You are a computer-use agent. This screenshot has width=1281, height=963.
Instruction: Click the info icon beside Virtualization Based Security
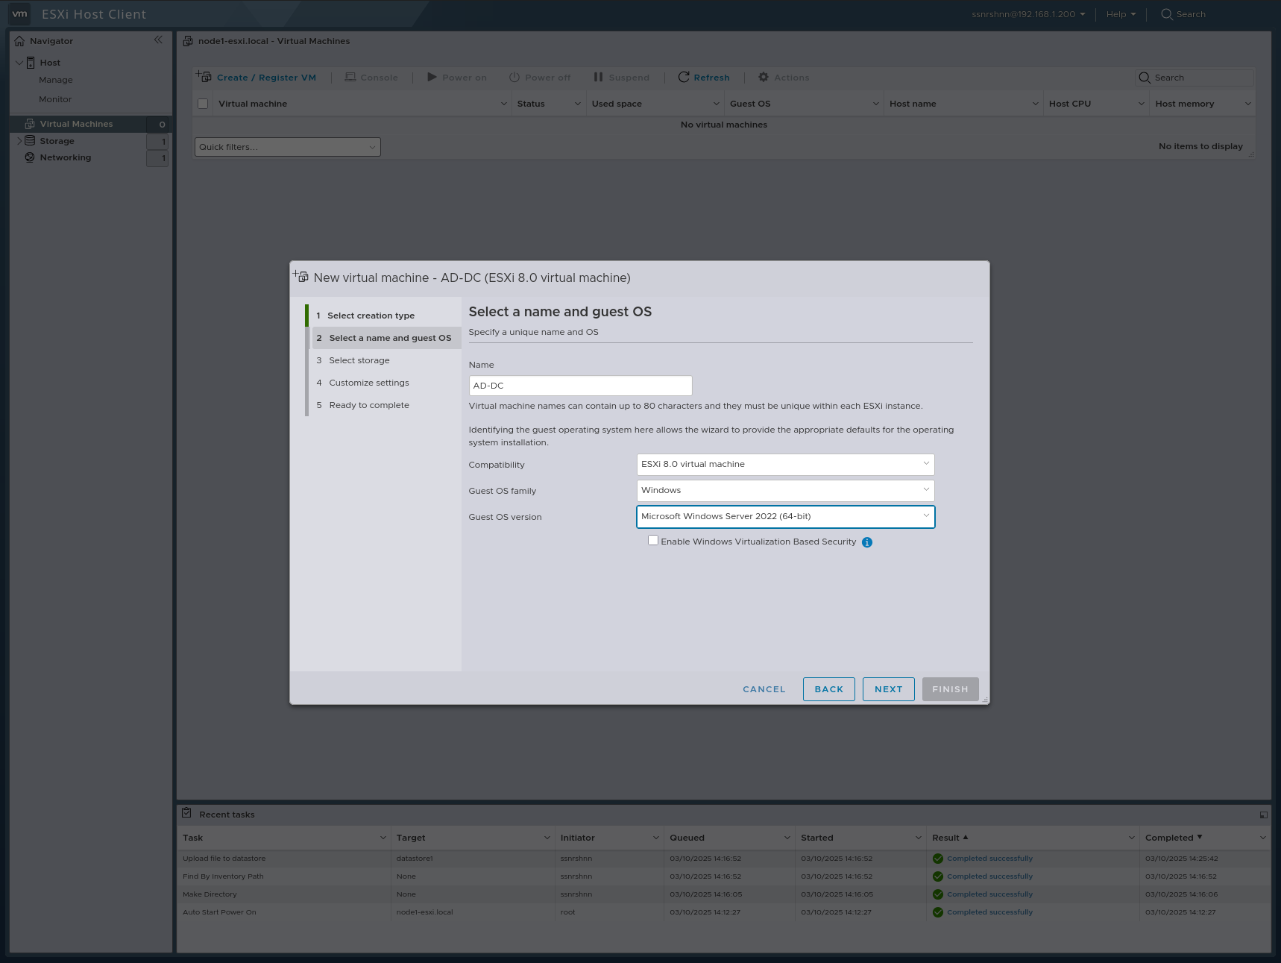coord(866,542)
